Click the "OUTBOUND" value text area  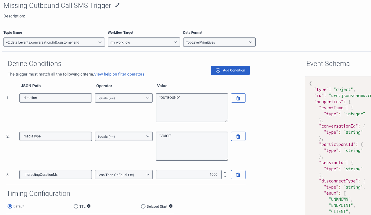coord(192,108)
